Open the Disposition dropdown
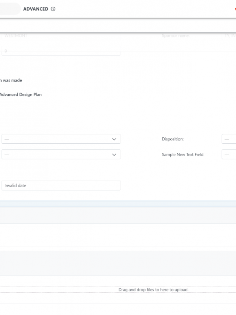This screenshot has width=236, height=315. point(229,139)
